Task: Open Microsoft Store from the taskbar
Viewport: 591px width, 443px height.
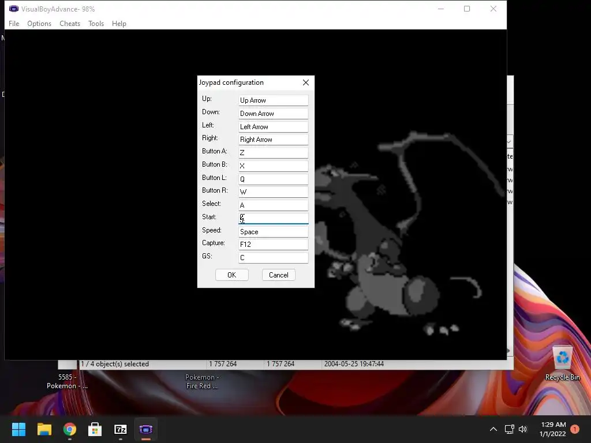Action: click(x=95, y=429)
